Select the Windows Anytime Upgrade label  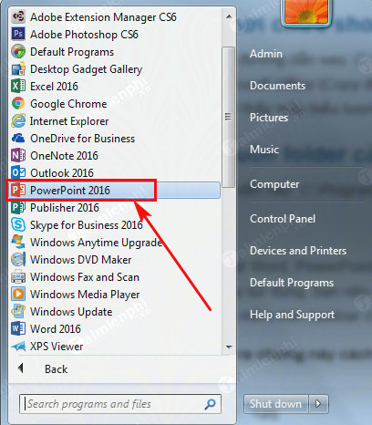96,243
